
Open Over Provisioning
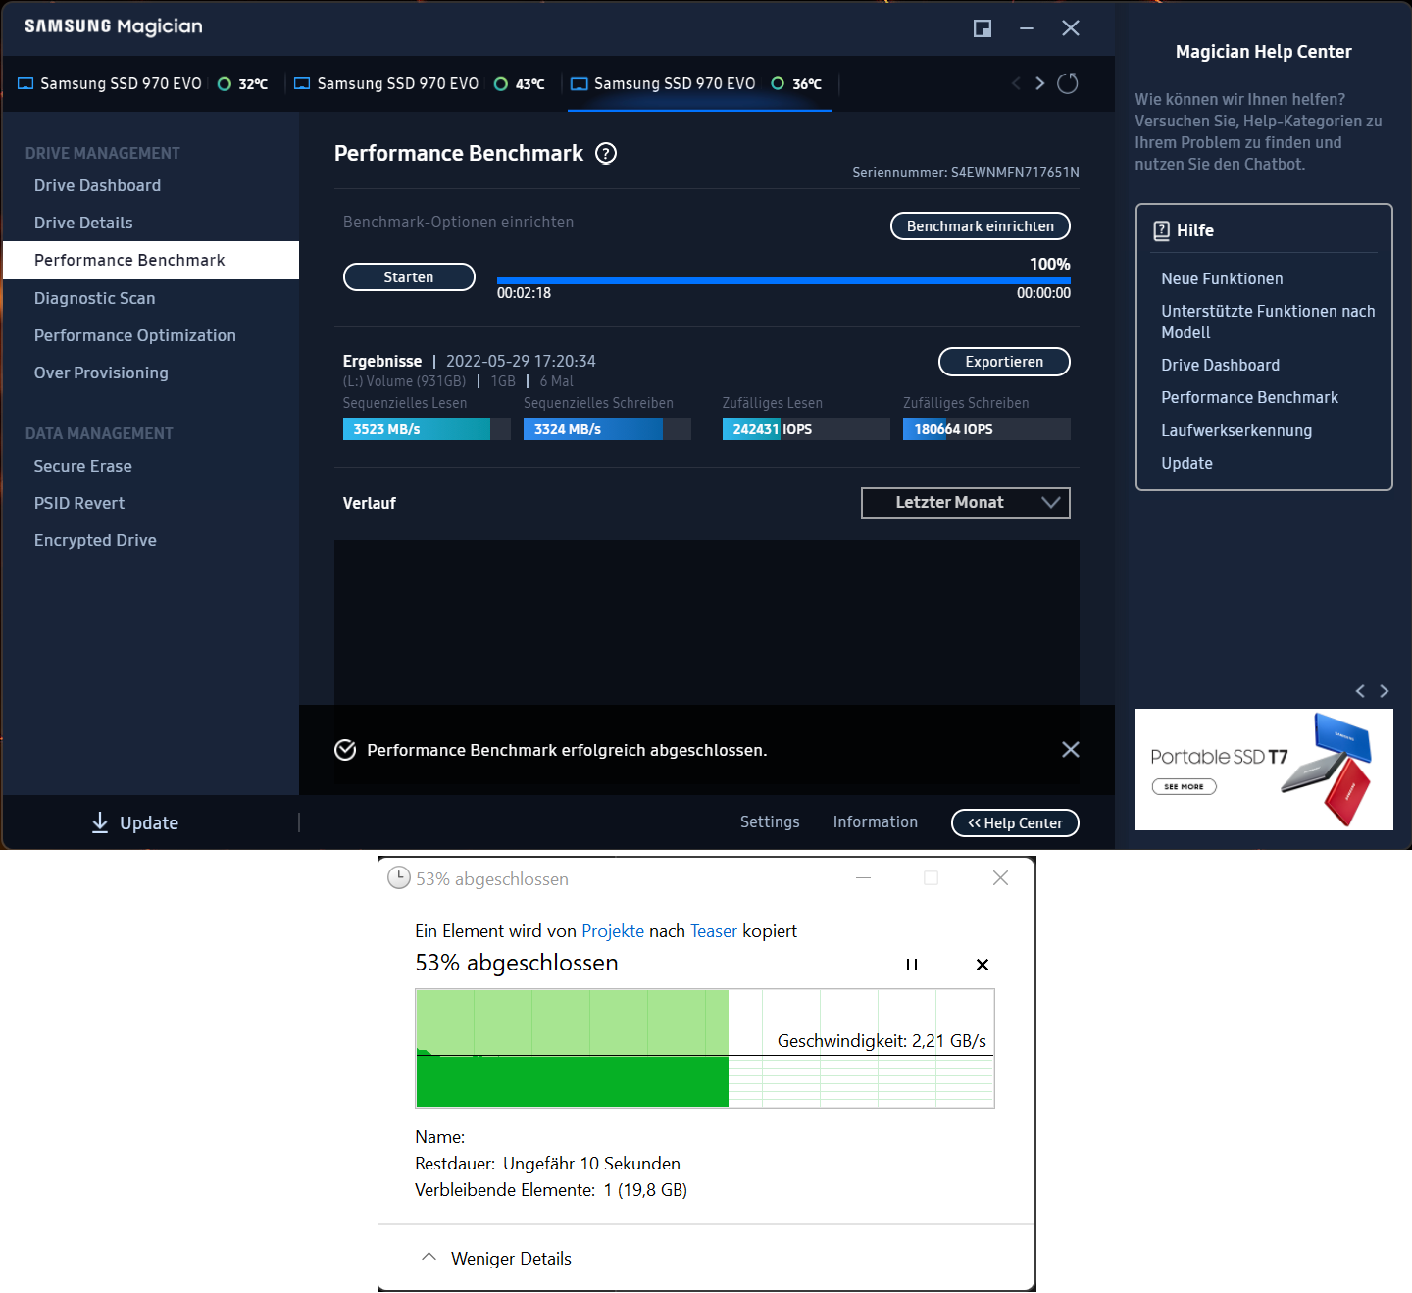click(101, 373)
